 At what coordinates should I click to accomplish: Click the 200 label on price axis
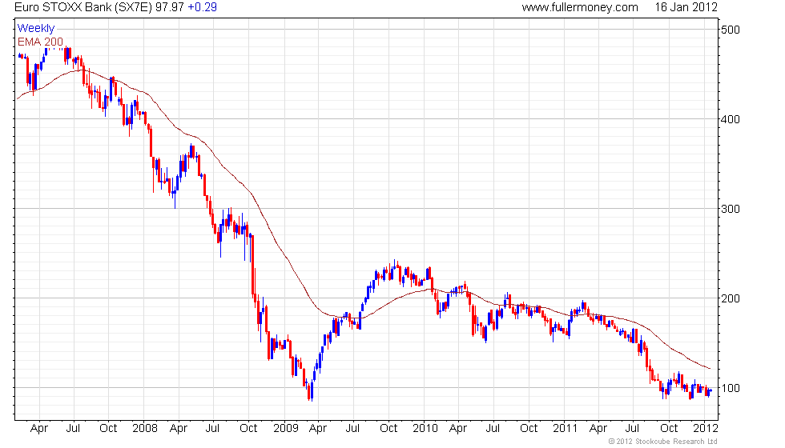(x=730, y=298)
